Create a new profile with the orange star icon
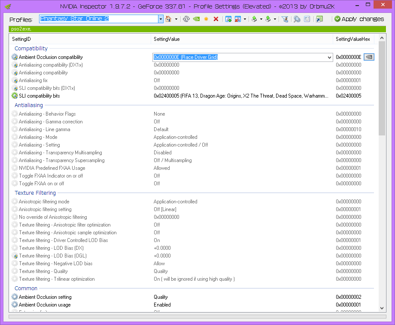 tap(206, 19)
